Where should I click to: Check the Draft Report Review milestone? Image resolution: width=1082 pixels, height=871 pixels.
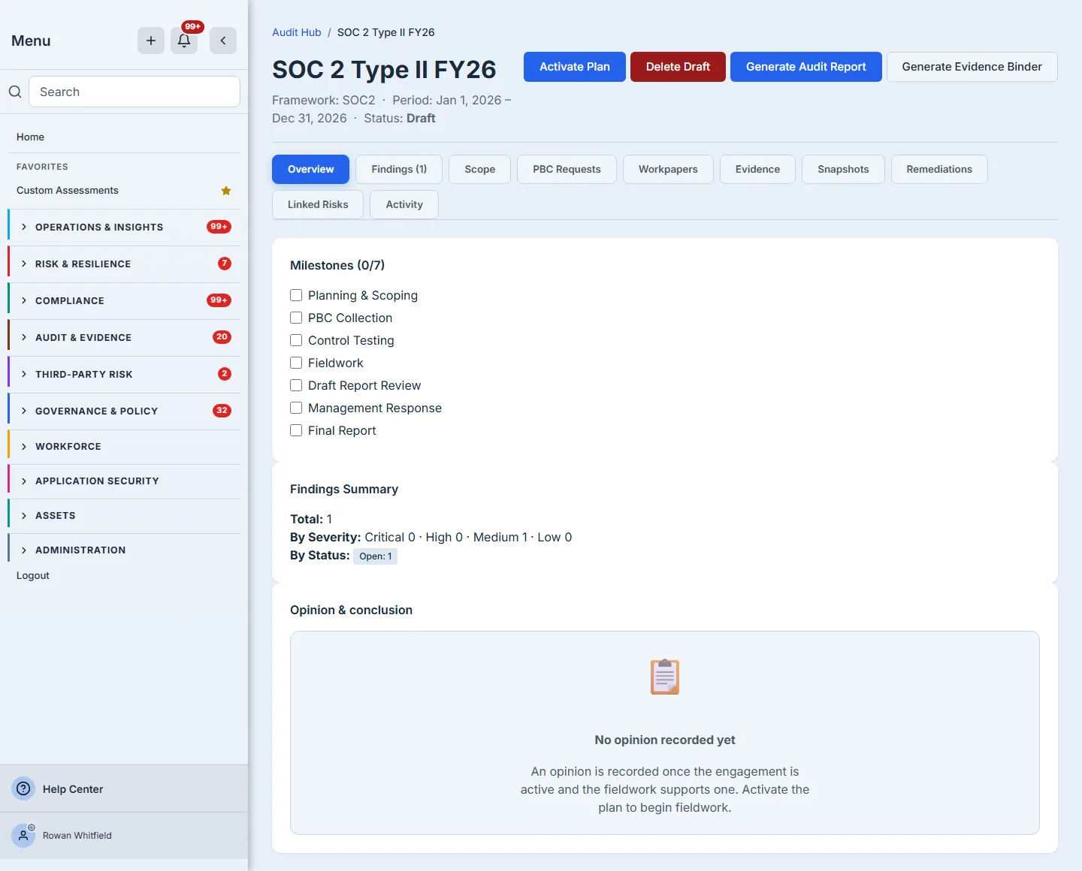coord(296,385)
